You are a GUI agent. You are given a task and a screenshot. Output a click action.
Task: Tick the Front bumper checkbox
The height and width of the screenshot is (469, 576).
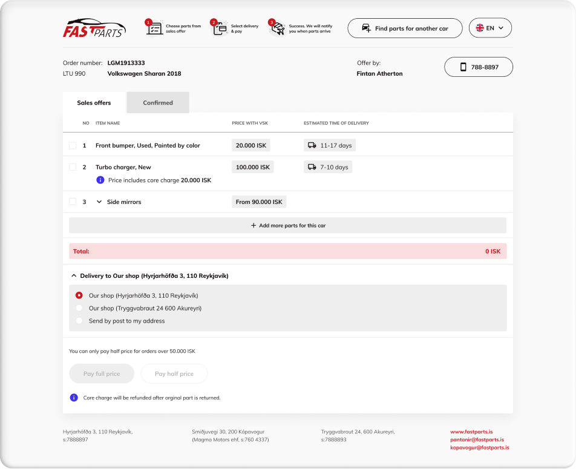pos(73,146)
